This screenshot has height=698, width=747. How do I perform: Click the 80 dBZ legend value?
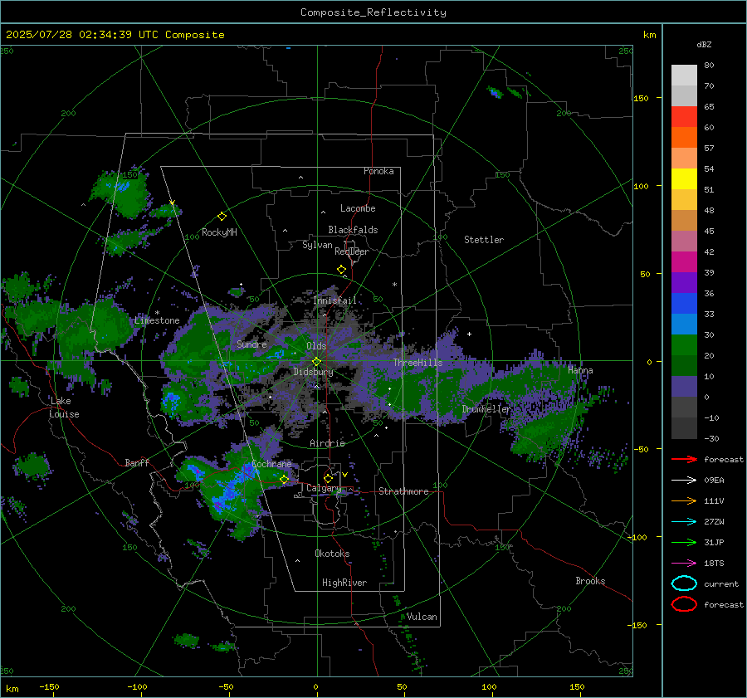pyautogui.click(x=709, y=66)
